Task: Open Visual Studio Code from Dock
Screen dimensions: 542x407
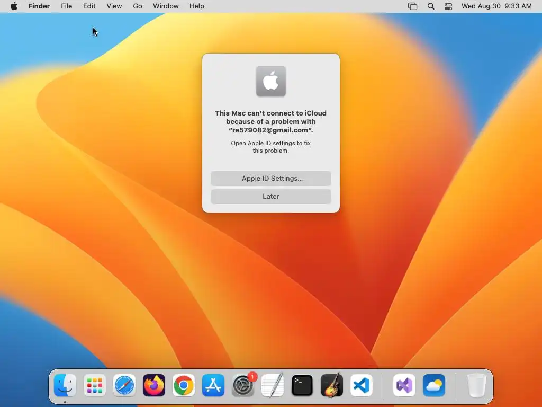Action: [x=361, y=385]
